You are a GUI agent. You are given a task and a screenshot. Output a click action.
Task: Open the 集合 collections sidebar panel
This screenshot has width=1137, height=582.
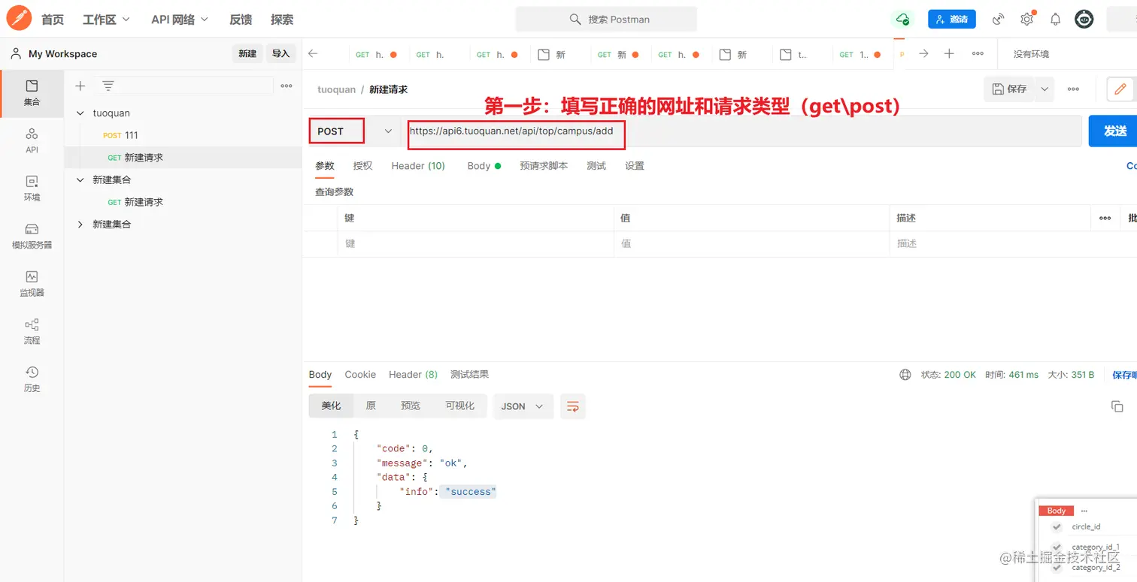(x=32, y=93)
